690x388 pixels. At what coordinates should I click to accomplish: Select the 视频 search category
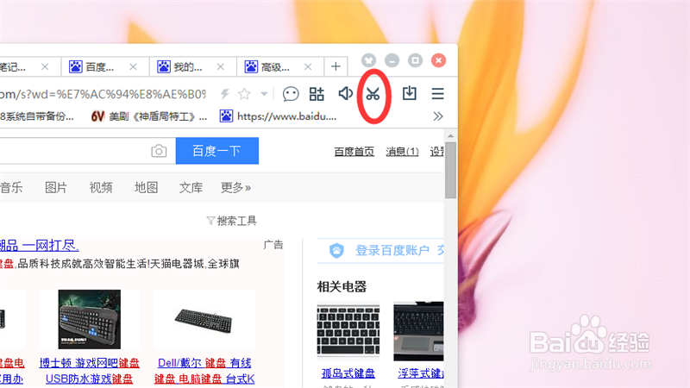(101, 187)
